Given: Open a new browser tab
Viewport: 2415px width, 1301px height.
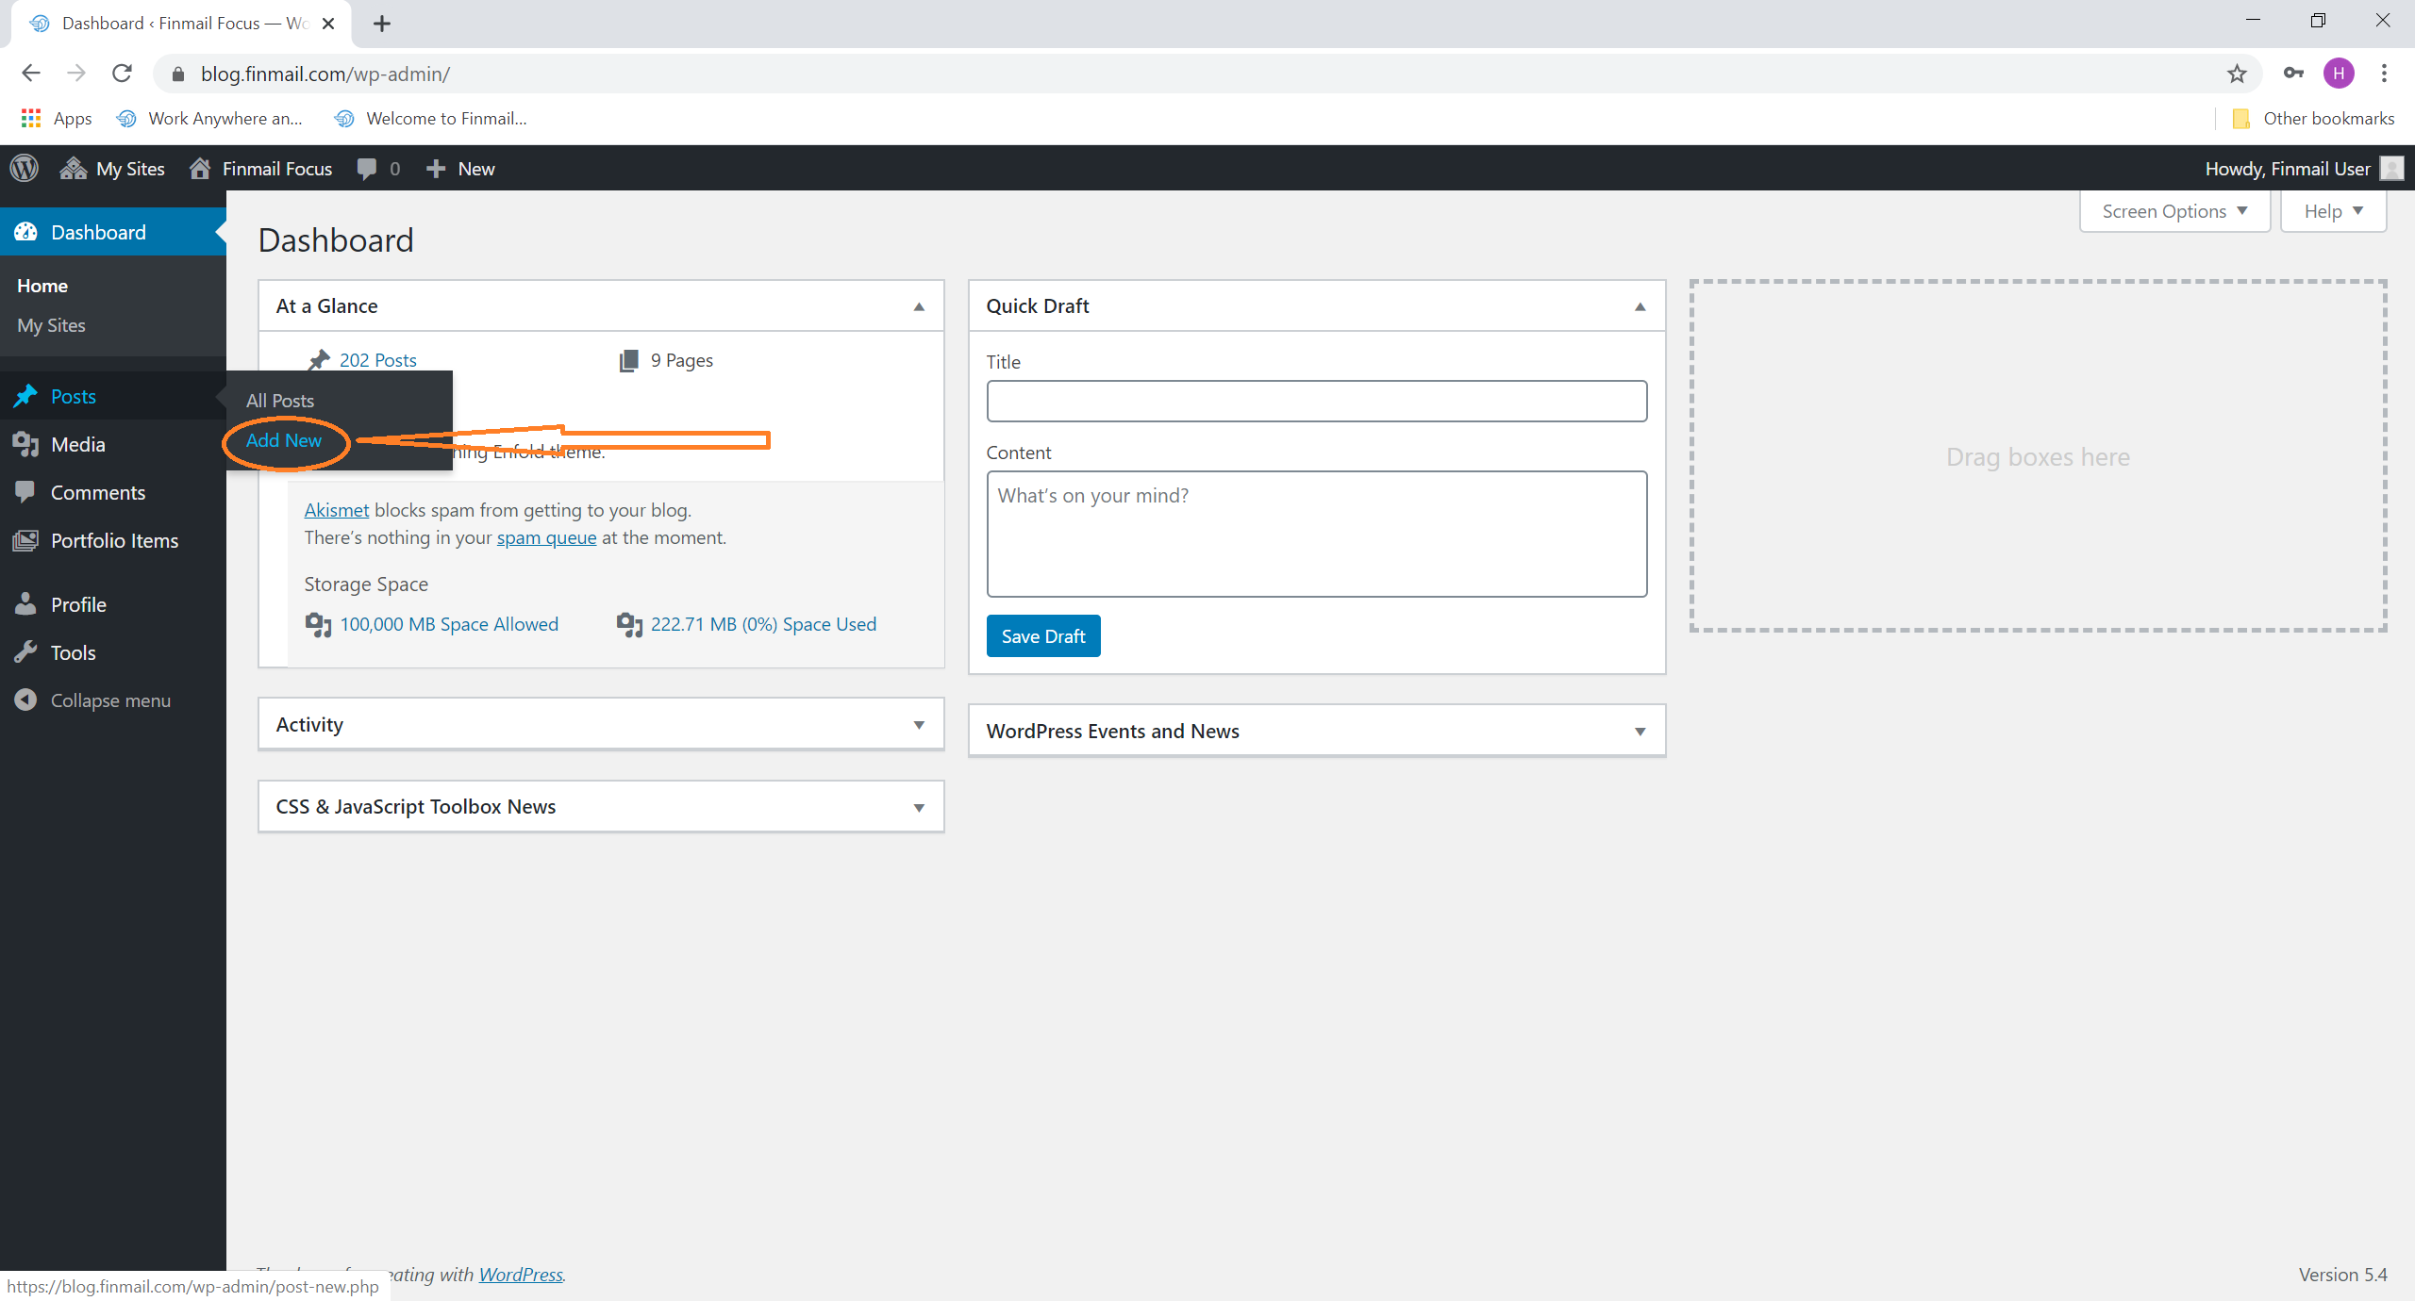Looking at the screenshot, I should [381, 24].
